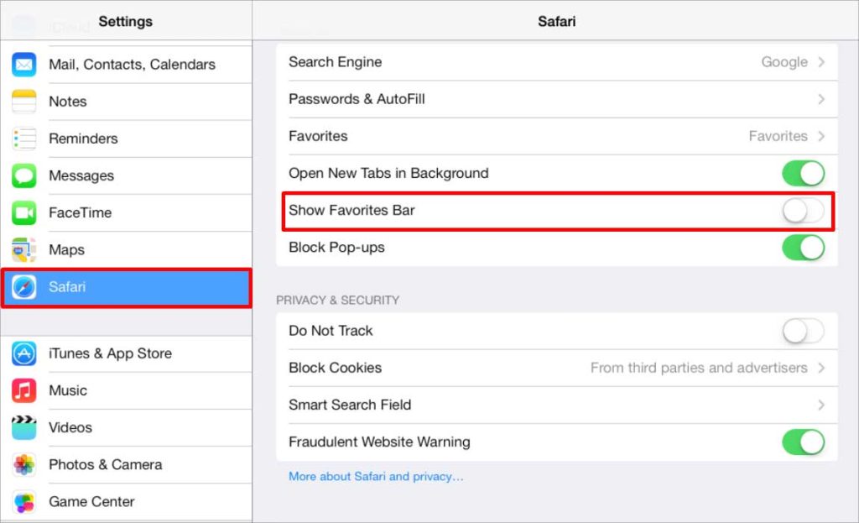This screenshot has width=859, height=523.
Task: Open Game Center settings row
Action: click(126, 502)
